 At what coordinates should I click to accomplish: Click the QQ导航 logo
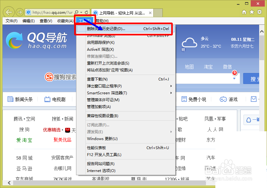pyautogui.click(x=37, y=40)
